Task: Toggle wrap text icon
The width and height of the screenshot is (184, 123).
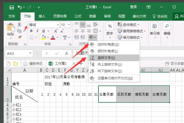Action: (x=96, y=25)
